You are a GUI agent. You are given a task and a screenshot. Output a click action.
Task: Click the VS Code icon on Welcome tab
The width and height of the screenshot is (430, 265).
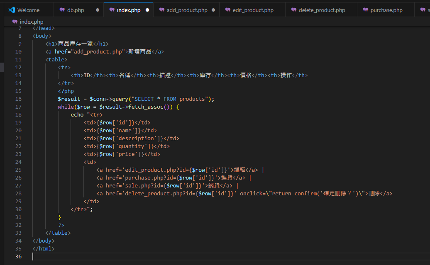click(x=11, y=10)
